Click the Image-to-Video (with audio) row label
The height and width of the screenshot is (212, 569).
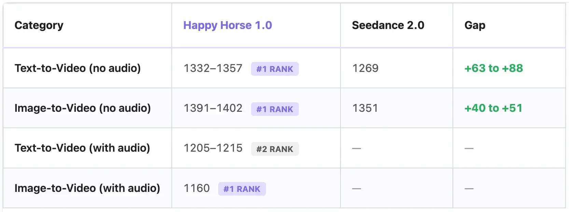click(87, 188)
